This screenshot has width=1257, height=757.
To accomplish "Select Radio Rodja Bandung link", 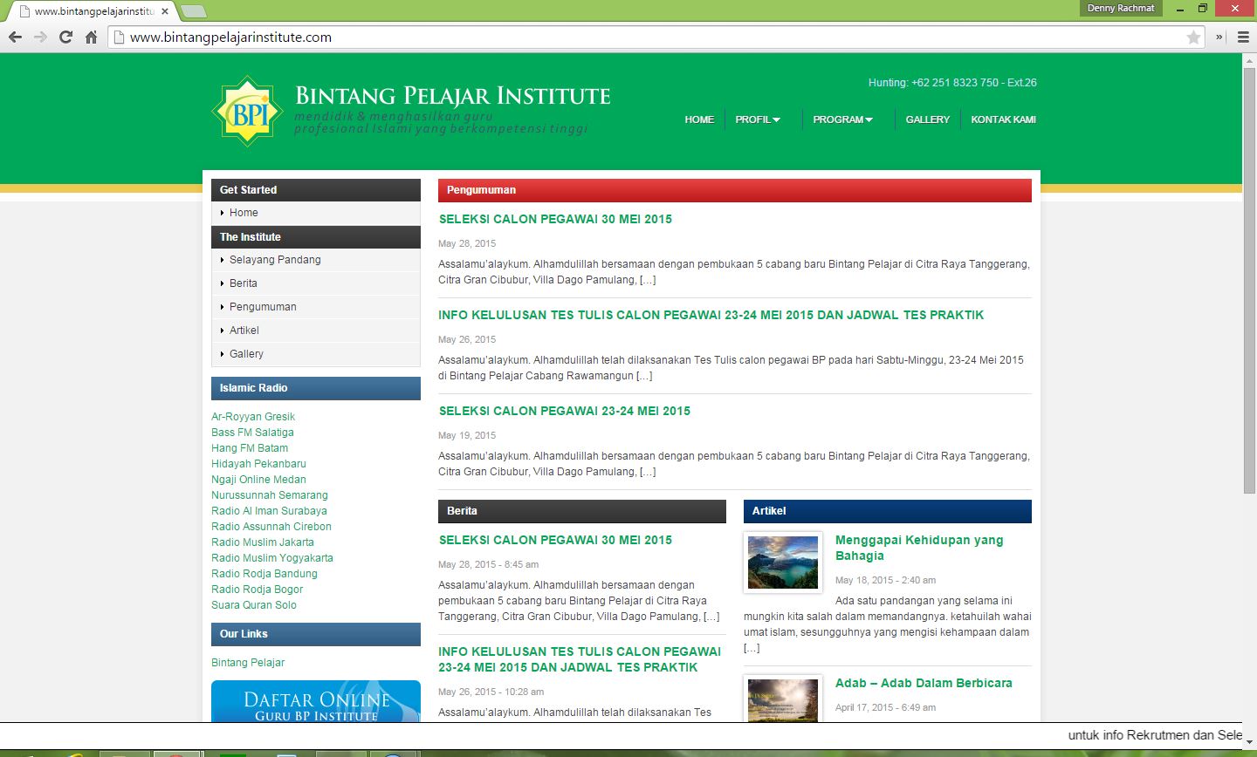I will tap(264, 574).
